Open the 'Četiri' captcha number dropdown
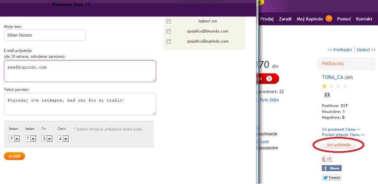 click(x=63, y=138)
